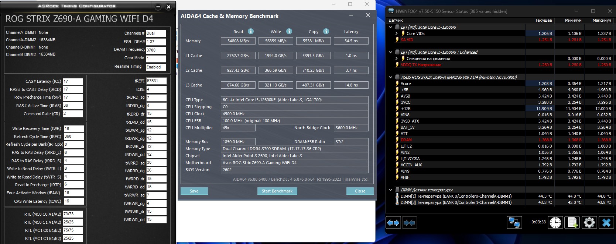Click Save button in AIDA64 benchmark

[194, 191]
